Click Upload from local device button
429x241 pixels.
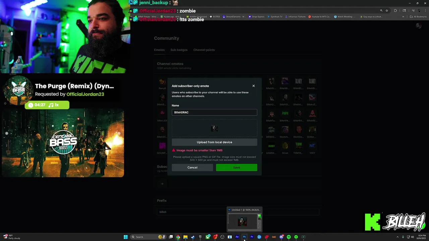214,142
